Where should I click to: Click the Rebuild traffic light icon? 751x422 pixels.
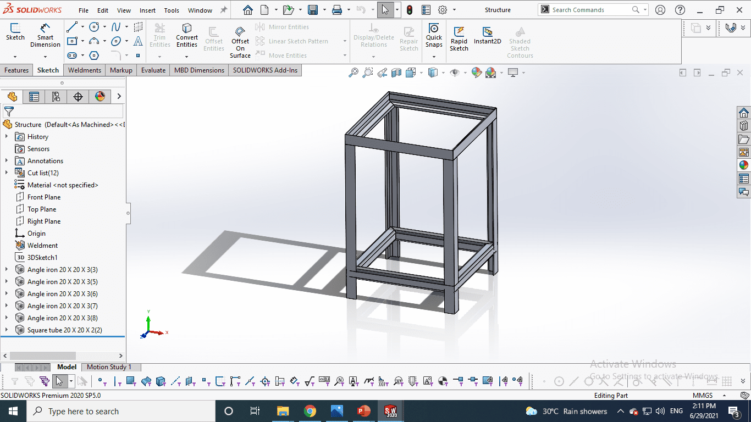pos(410,10)
